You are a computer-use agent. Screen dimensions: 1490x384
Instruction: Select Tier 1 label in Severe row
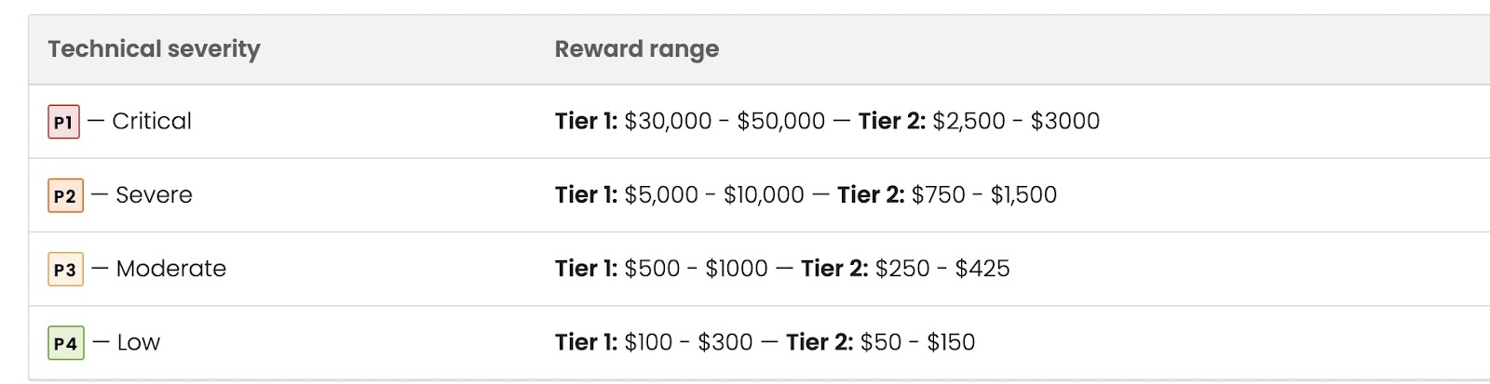[x=586, y=194]
